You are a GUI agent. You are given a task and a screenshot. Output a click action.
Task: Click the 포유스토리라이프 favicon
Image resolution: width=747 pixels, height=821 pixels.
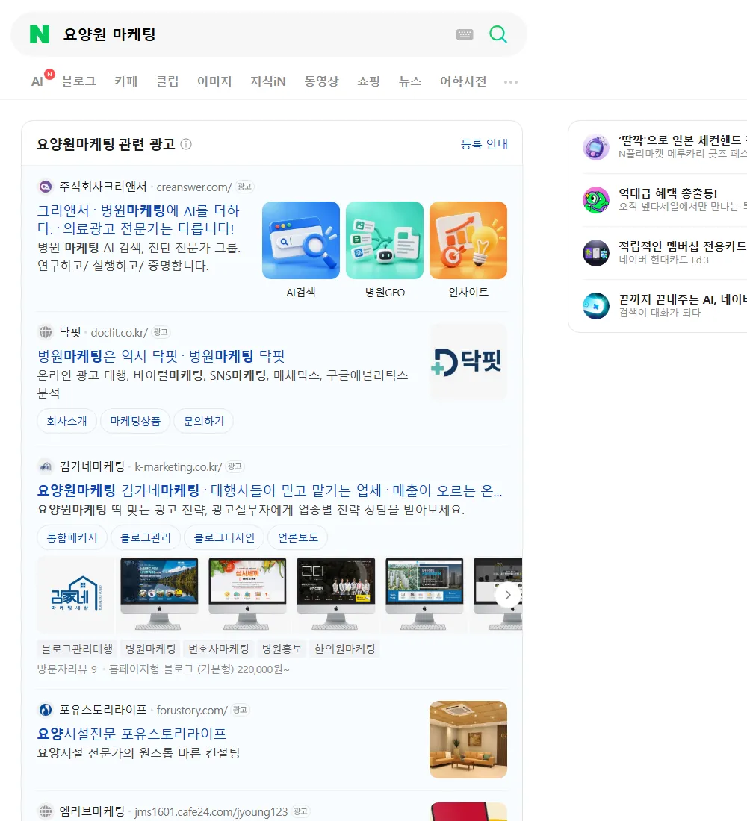click(x=46, y=710)
